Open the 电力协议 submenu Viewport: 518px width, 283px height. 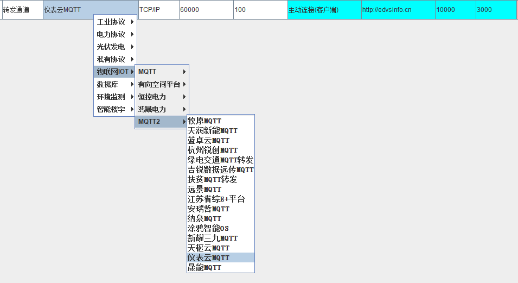pyautogui.click(x=115, y=34)
